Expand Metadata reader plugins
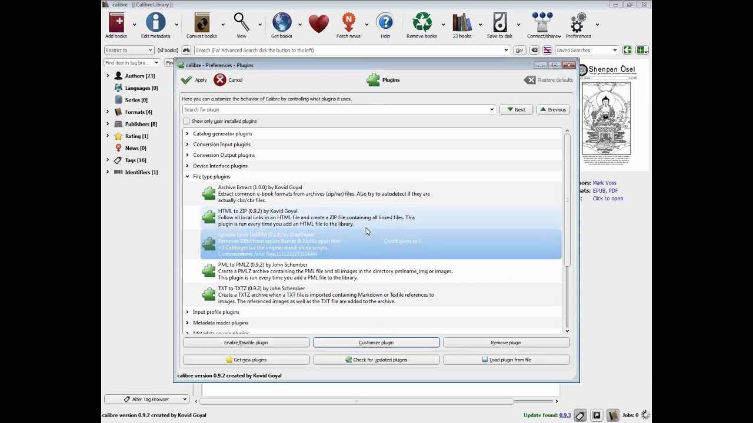 pos(188,323)
